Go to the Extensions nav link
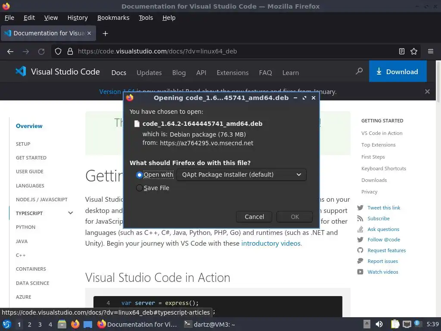 [233, 72]
